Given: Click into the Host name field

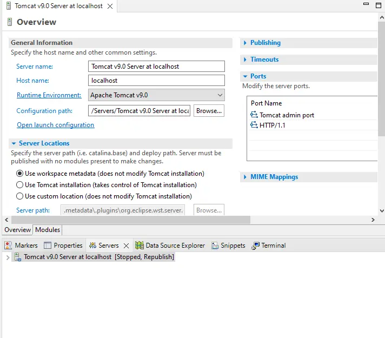Looking at the screenshot, I should tap(156, 81).
